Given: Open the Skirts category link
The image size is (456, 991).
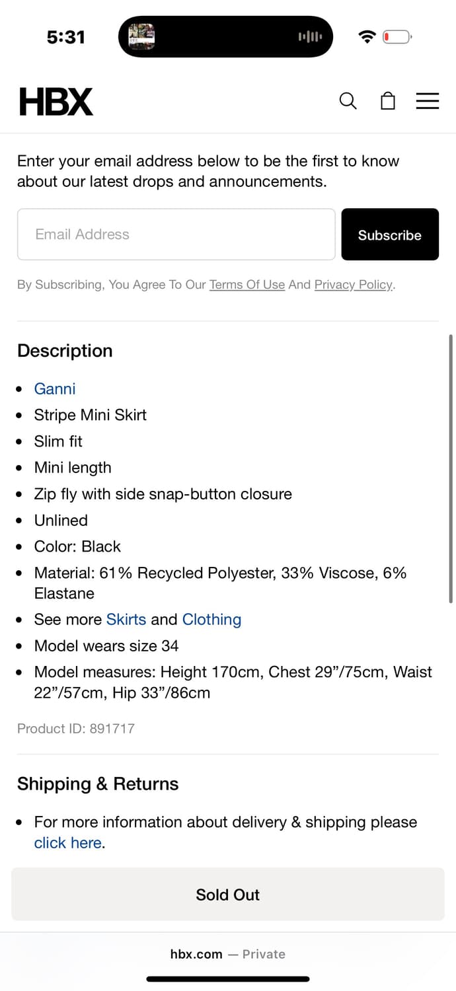Looking at the screenshot, I should coord(126,619).
